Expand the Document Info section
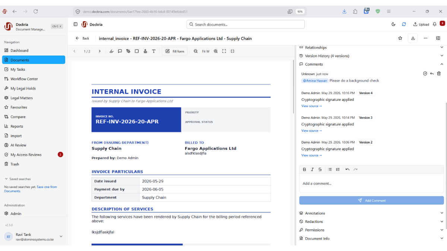This screenshot has width=447, height=251. (x=371, y=238)
